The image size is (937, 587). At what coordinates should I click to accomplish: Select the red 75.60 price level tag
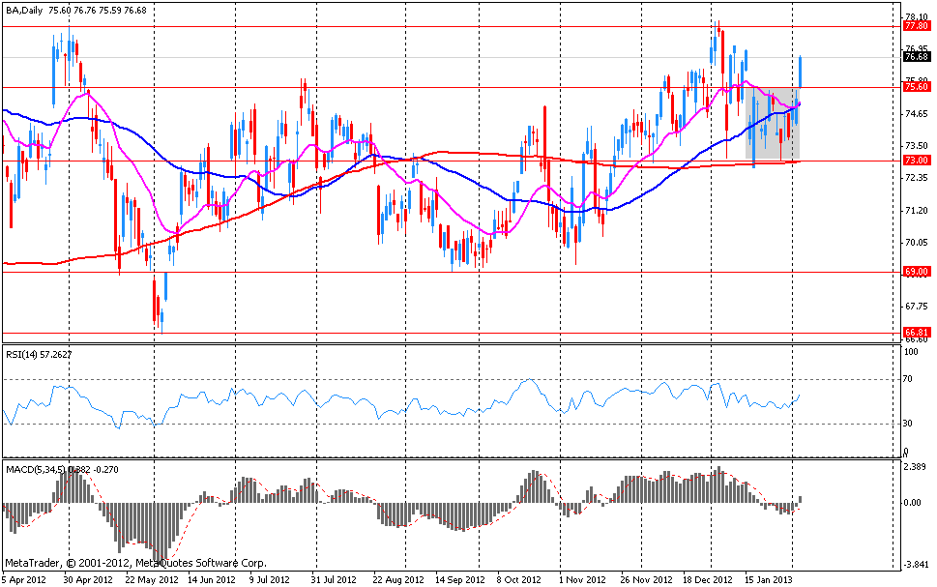pyautogui.click(x=915, y=87)
